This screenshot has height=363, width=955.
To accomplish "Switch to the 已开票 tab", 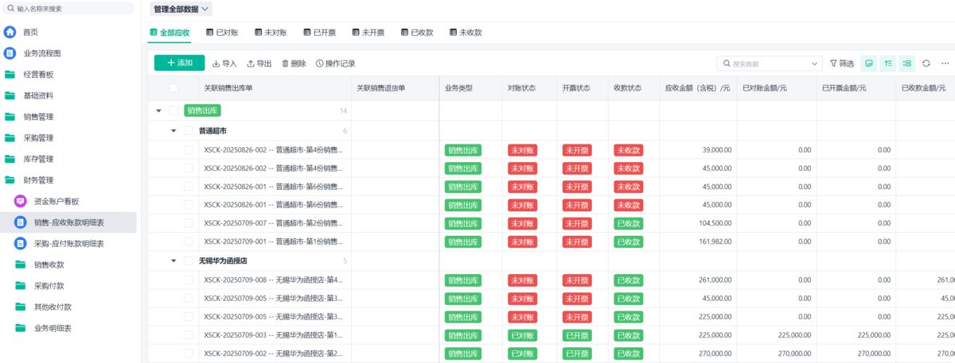I will 319,33.
